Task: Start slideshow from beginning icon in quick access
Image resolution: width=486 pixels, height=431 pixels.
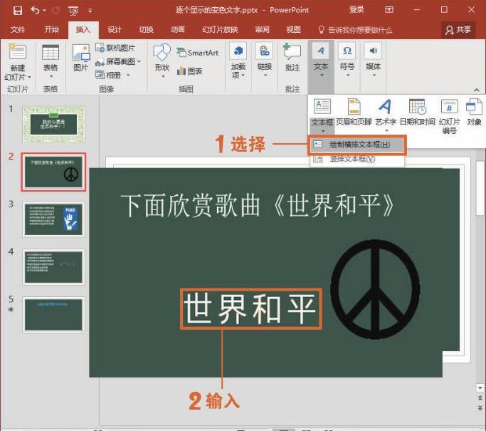Action: pyautogui.click(x=73, y=11)
